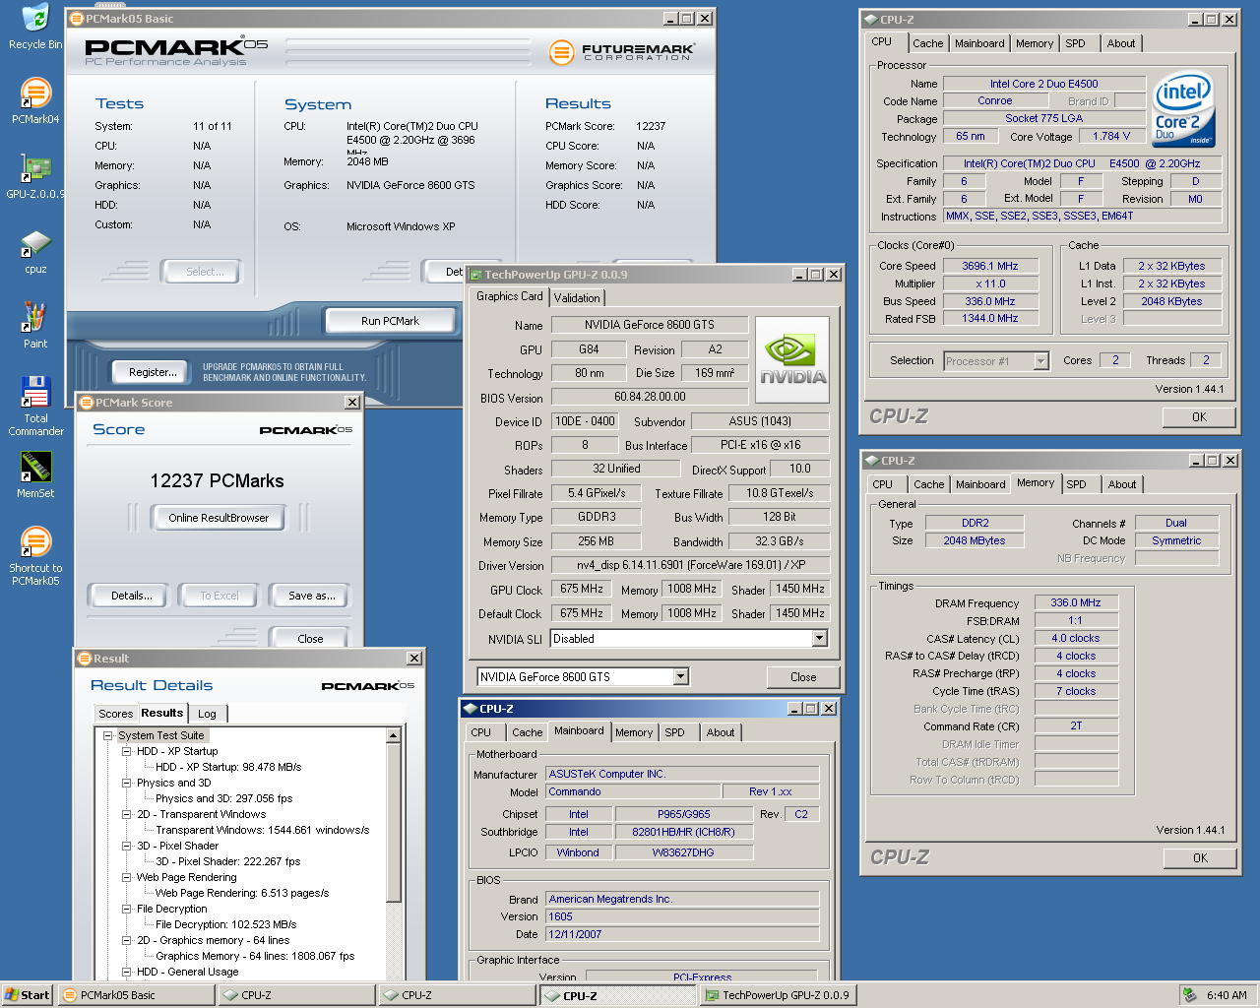
Task: Click OK in the CPU-Z Memory window
Action: tap(1200, 858)
